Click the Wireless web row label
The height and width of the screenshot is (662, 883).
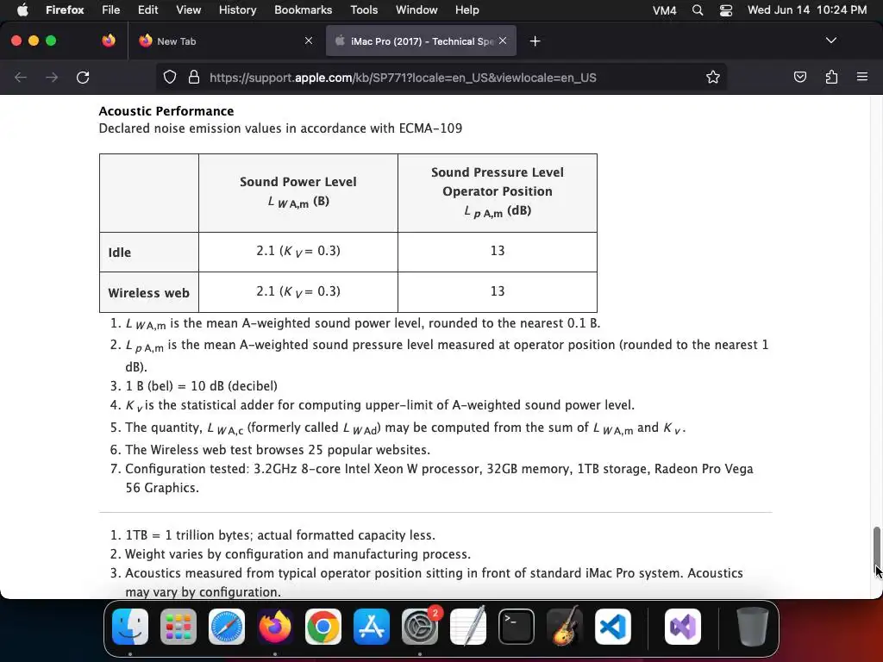[148, 293]
